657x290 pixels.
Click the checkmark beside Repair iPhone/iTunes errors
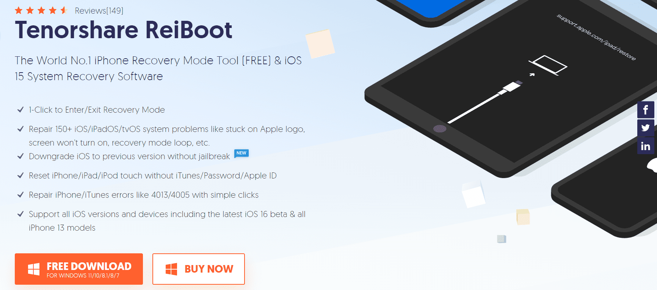(21, 195)
